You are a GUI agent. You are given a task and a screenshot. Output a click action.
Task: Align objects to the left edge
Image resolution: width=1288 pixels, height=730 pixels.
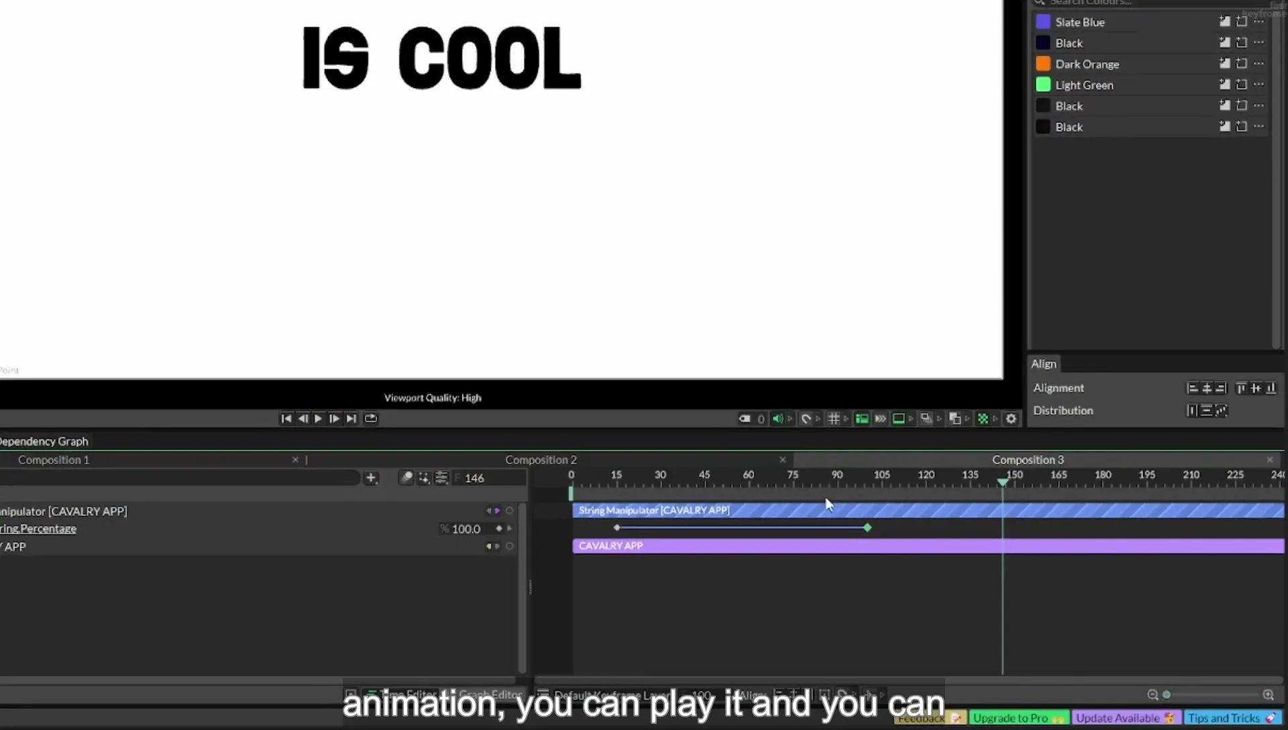pyautogui.click(x=1192, y=388)
